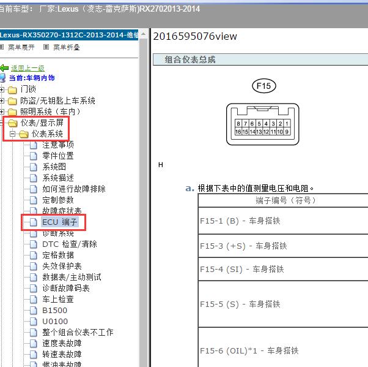
Task: Click 菜单折叠 to collapse all menus
Action: (67, 47)
